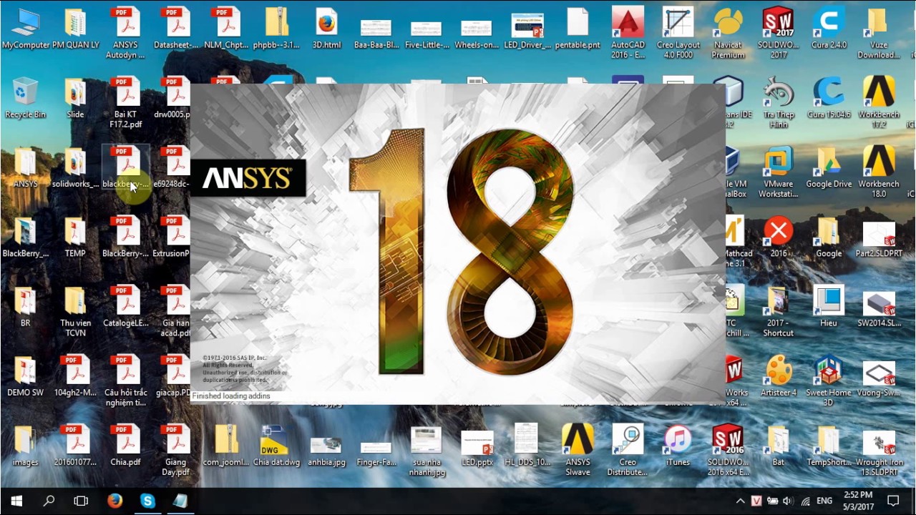Open the Vuze Download folder
This screenshot has height=515, width=916.
(879, 33)
